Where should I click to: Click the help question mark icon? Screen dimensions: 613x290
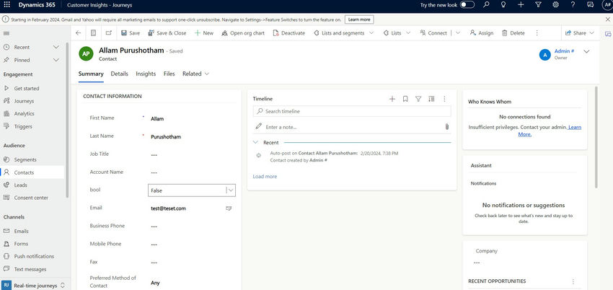point(574,5)
